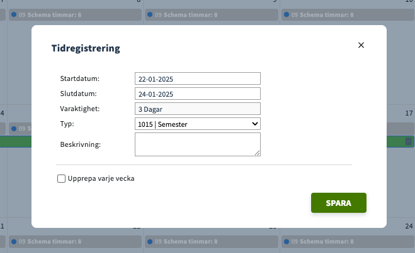Image resolution: width=415 pixels, height=253 pixels.
Task: Click the trash icon on green bar
Action: [x=409, y=142]
